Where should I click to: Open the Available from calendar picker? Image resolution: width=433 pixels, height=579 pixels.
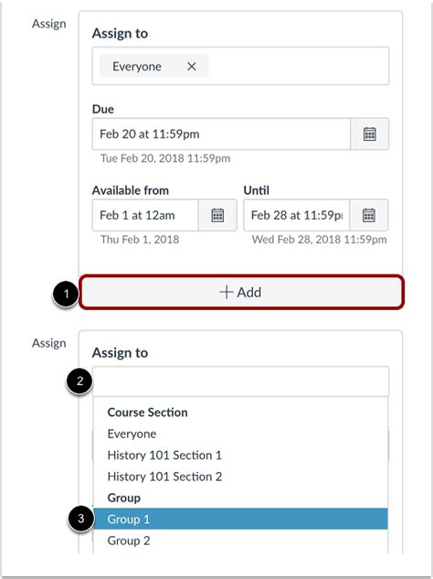click(217, 215)
